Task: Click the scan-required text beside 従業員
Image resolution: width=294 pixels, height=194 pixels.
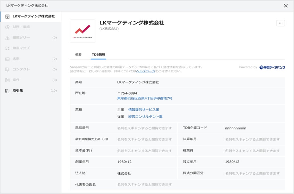Action: pyautogui.click(x=252, y=151)
